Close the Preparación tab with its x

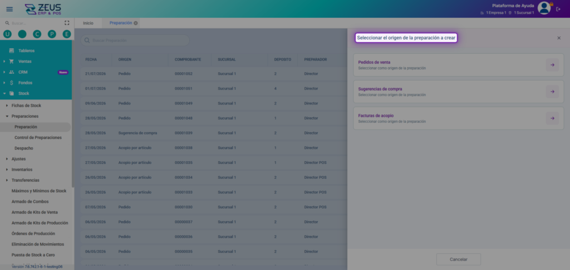click(136, 23)
